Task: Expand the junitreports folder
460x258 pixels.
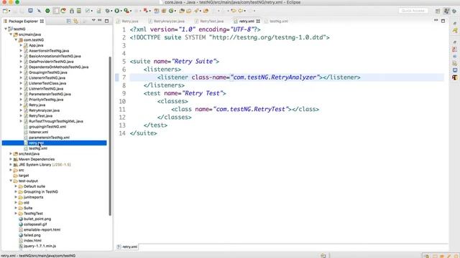Action: point(16,197)
